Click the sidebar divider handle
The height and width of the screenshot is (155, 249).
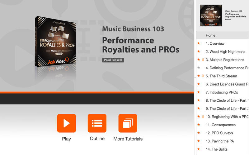(195, 77)
